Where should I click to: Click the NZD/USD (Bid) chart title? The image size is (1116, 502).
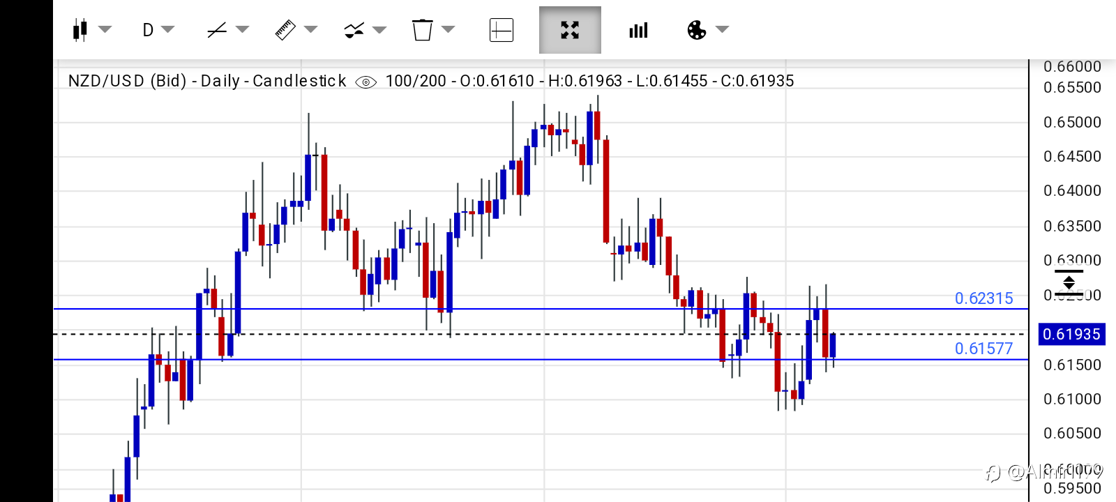point(128,81)
